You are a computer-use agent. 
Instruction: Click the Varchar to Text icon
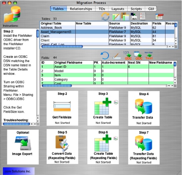point(149,55)
